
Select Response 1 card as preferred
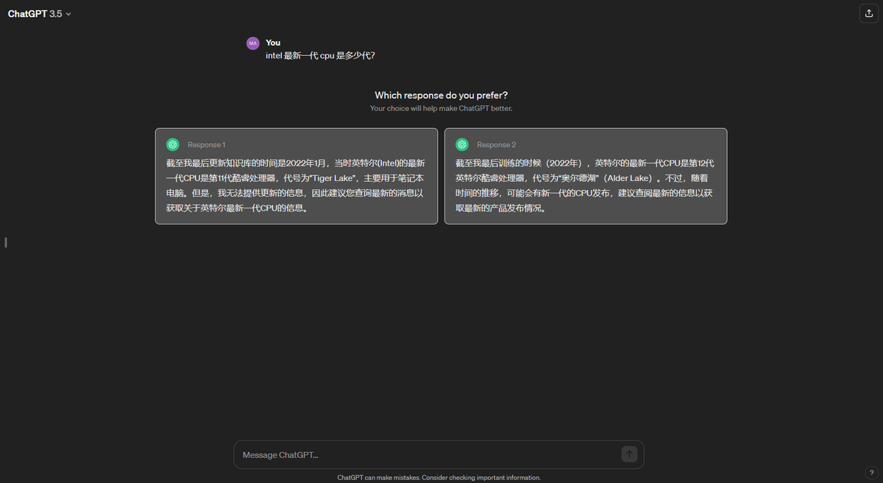[x=297, y=177]
